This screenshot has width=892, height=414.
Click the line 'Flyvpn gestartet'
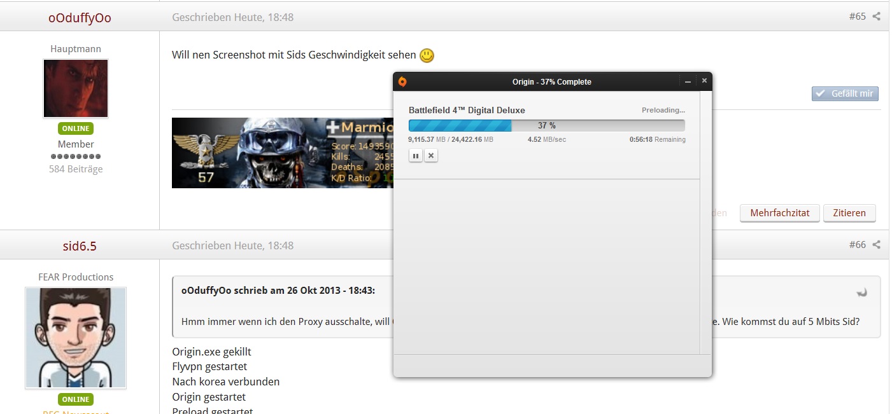(x=209, y=366)
